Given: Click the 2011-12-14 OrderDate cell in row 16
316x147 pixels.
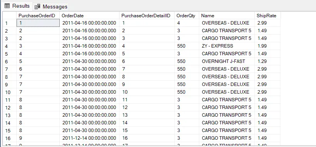Looking at the screenshot, I should click(89, 138).
